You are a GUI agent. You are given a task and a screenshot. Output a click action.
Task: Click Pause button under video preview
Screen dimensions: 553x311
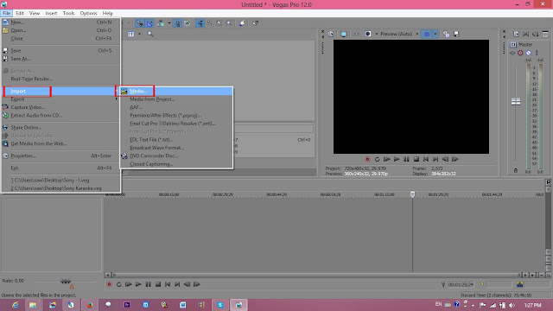pyautogui.click(x=406, y=159)
